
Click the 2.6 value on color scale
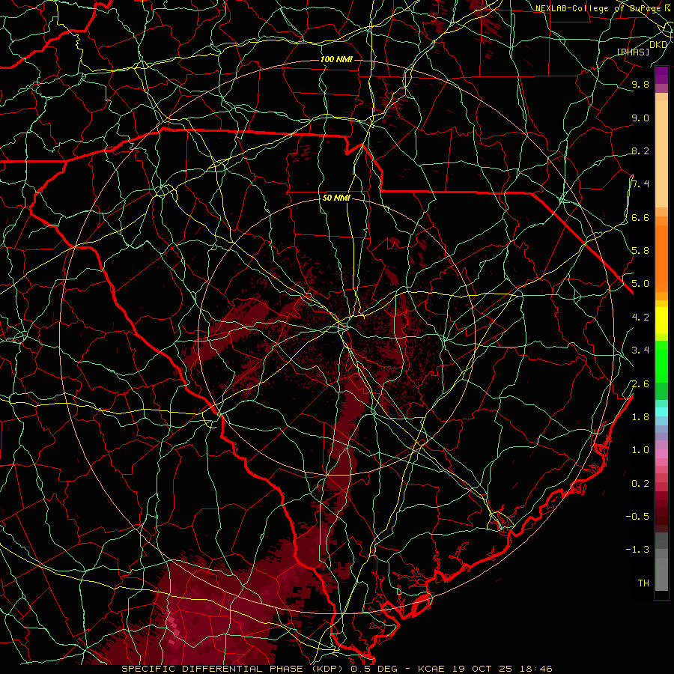640,384
